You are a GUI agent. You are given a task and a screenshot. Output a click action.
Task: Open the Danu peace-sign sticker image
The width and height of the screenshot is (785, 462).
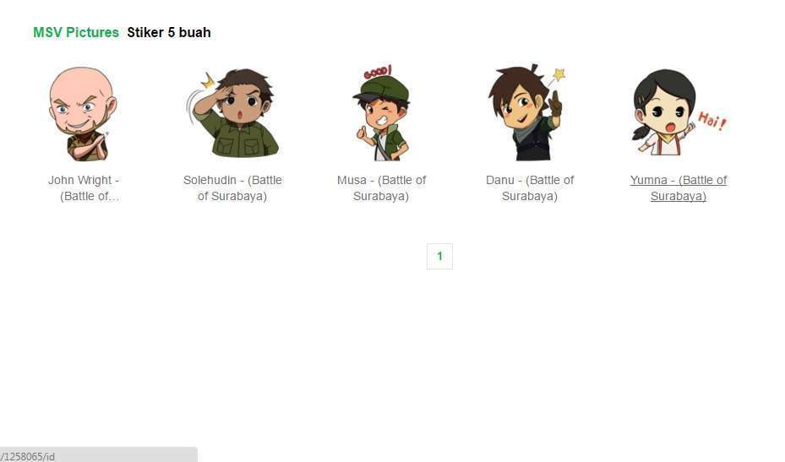(x=527, y=113)
